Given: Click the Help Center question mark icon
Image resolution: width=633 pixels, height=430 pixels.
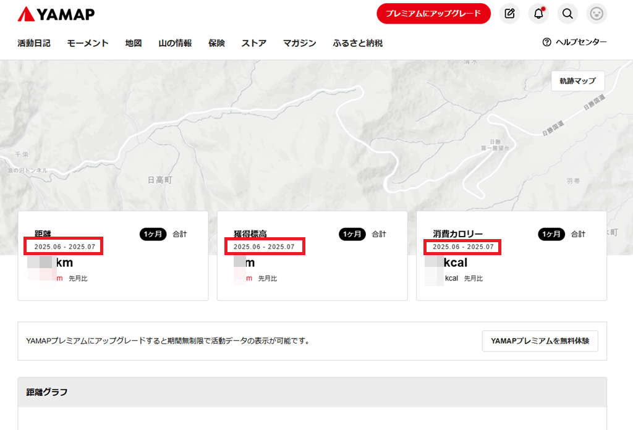Looking at the screenshot, I should point(546,42).
